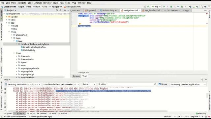This screenshot has width=211, height=119.
Task: Click the print icon in Logcat sidebar
Action: (5, 107)
